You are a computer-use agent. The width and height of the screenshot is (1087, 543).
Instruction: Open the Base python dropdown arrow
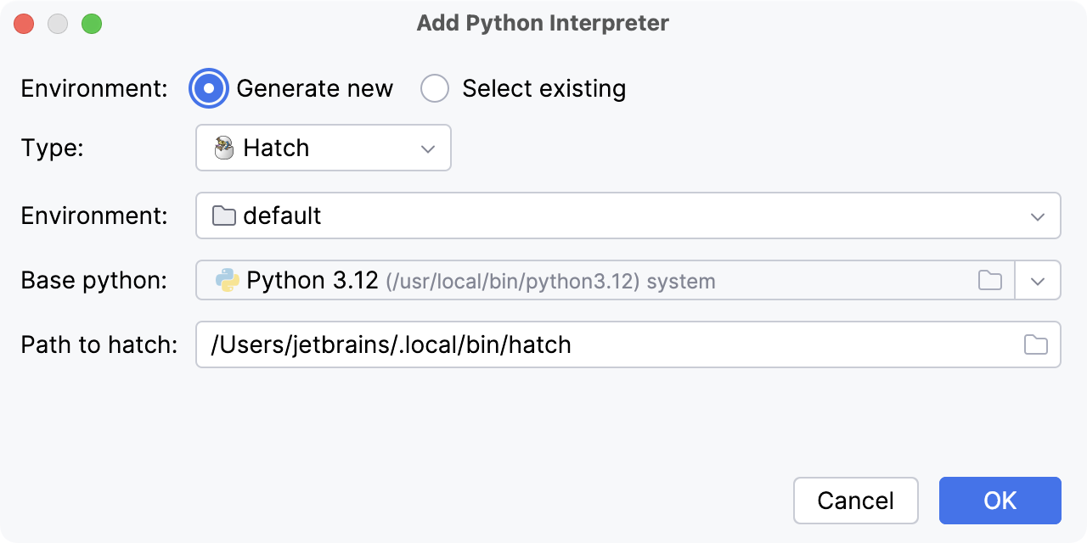[x=1038, y=280]
